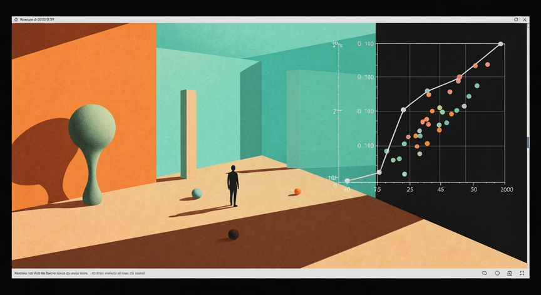Click the window title text in title bar
This screenshot has height=295, width=541.
(x=37, y=19)
